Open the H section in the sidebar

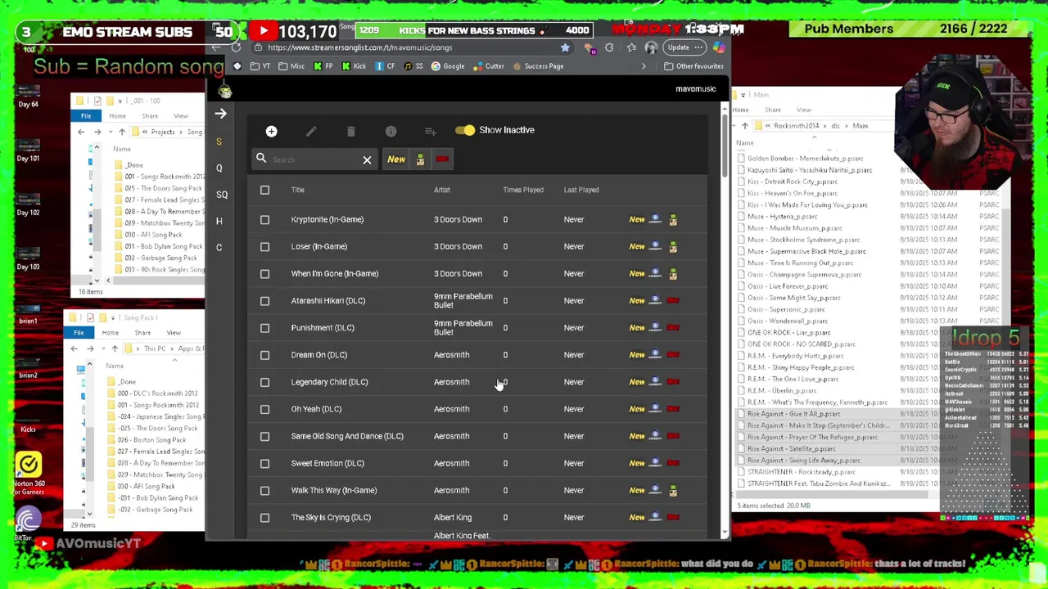[219, 221]
